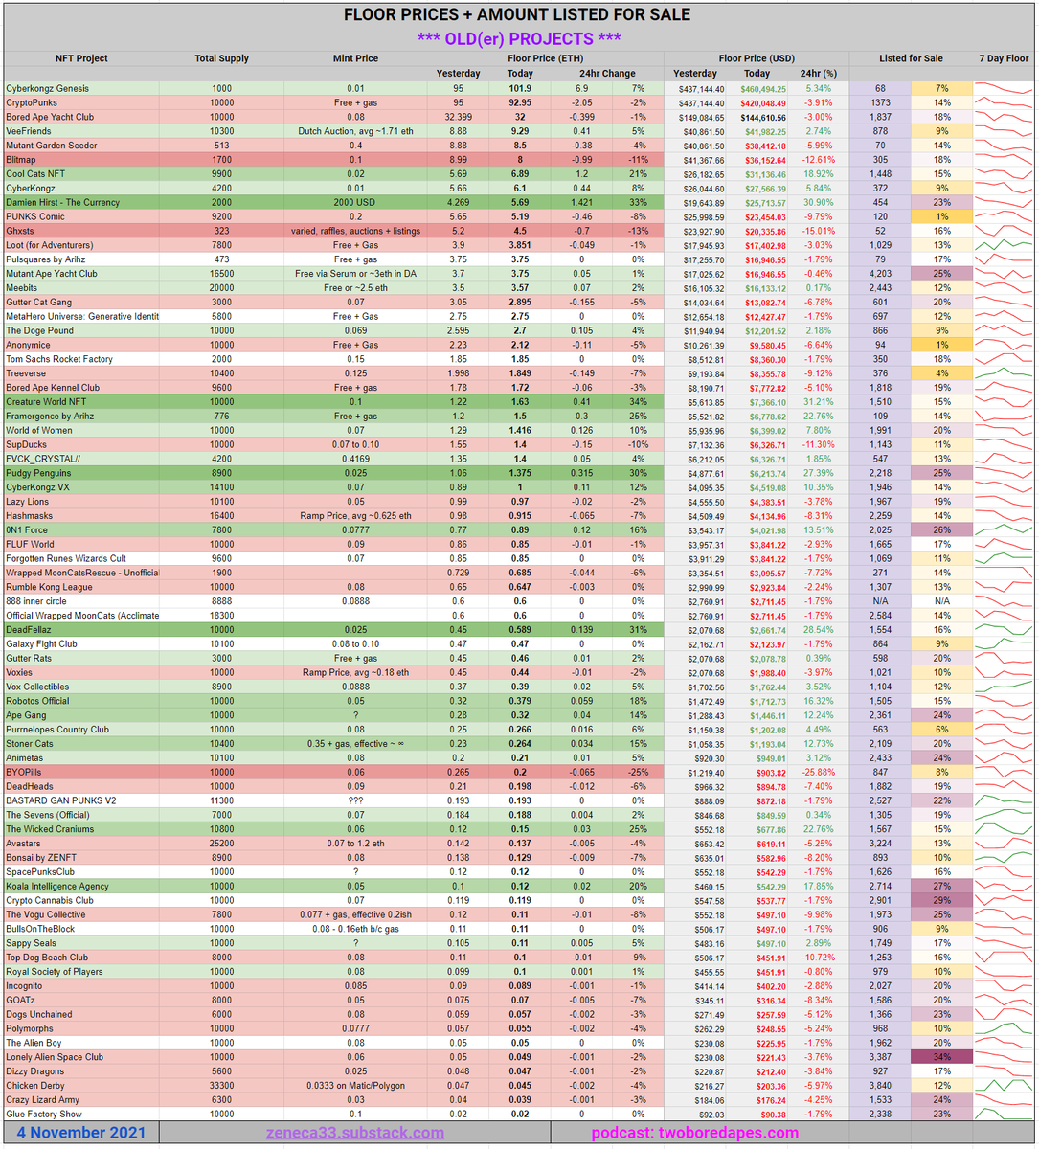Click Chicken Derby mint price '0.0333 on Matic/Polygon'
Screen dimensions: 1039x1149
(355, 1086)
